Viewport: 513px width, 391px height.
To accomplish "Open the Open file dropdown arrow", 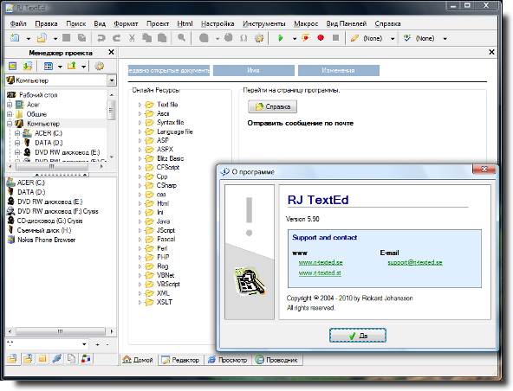I will coord(55,39).
